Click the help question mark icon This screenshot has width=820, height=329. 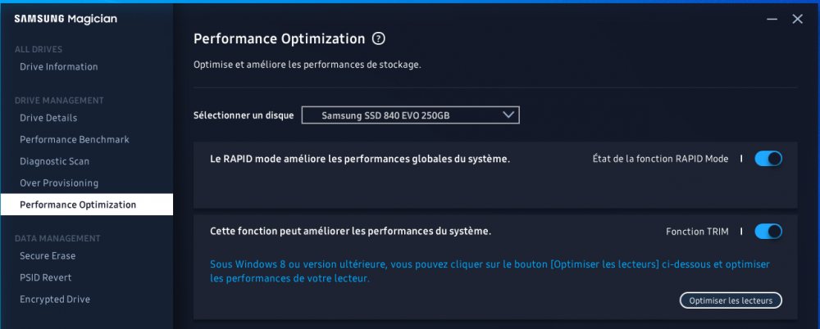(x=378, y=38)
